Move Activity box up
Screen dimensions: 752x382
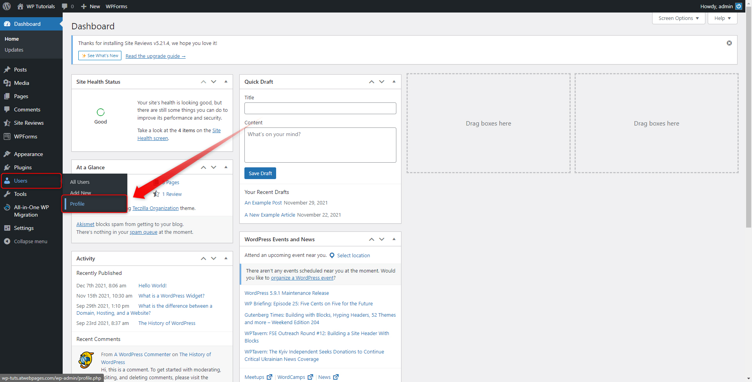[203, 258]
